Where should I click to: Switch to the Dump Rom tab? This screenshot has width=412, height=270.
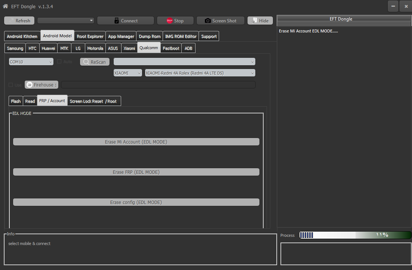pyautogui.click(x=150, y=36)
